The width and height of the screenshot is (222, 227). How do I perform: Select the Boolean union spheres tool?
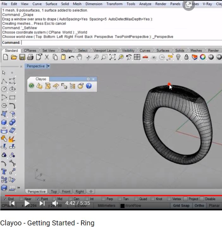coord(12,122)
